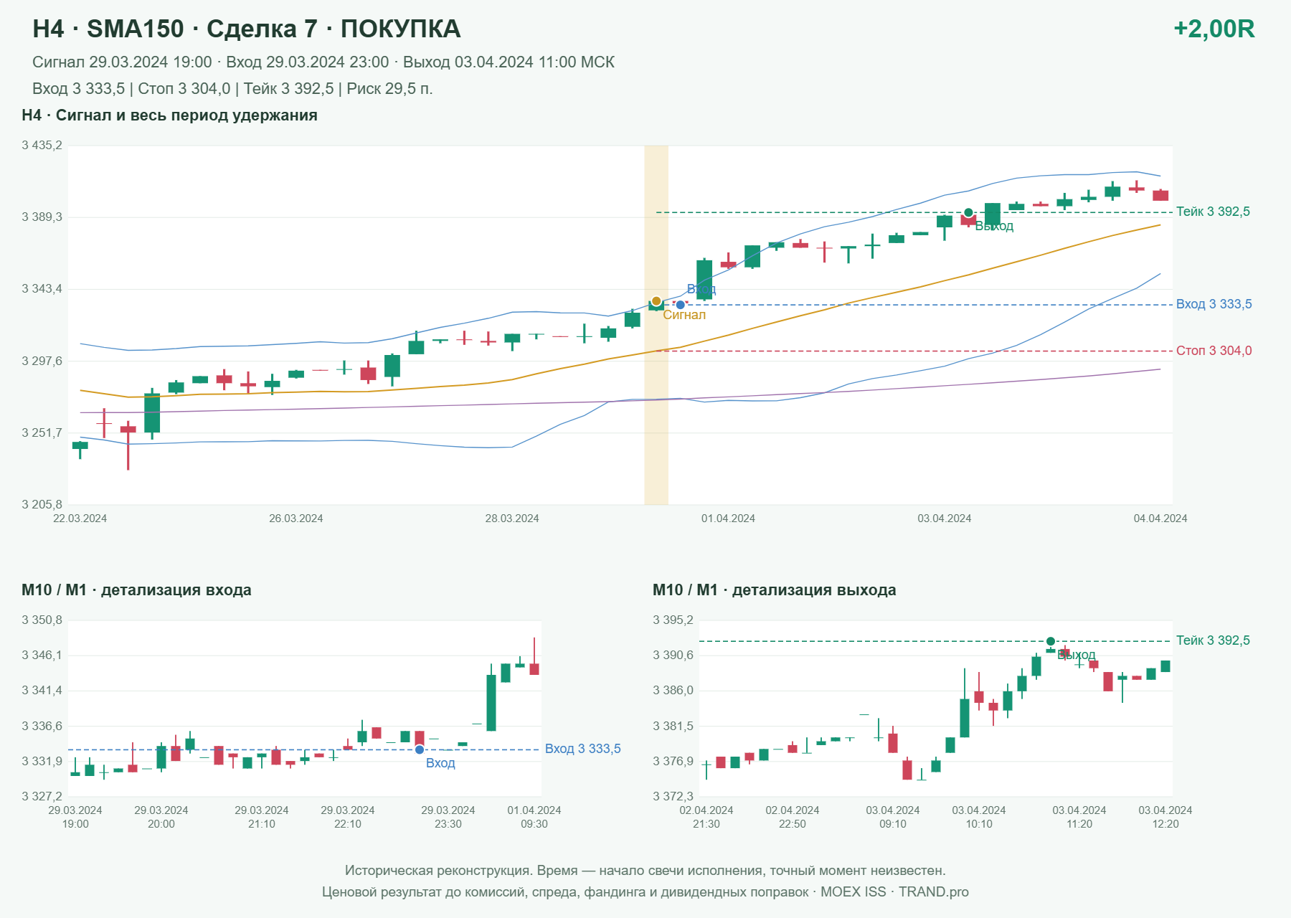Select the Тейк 3 392,5 label on H4 chart

click(x=1213, y=212)
